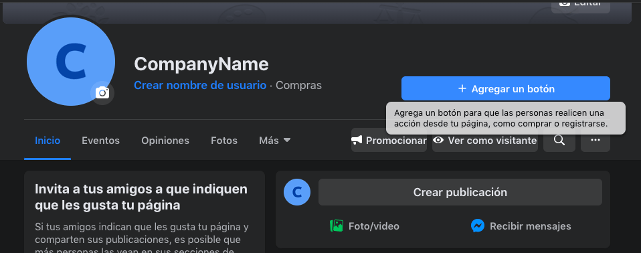This screenshot has height=253, width=641.
Task: Click Crear nombre de usuario link
Action: [x=200, y=86]
